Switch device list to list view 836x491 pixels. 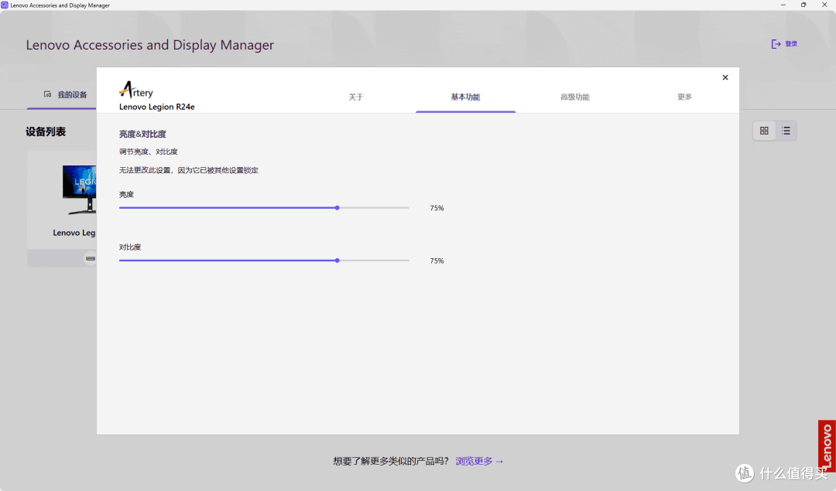(x=786, y=131)
